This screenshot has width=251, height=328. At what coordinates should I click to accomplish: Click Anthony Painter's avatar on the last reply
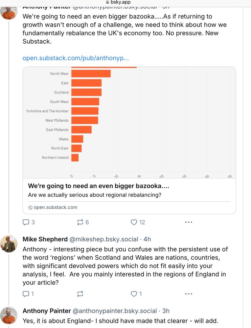tap(9, 315)
